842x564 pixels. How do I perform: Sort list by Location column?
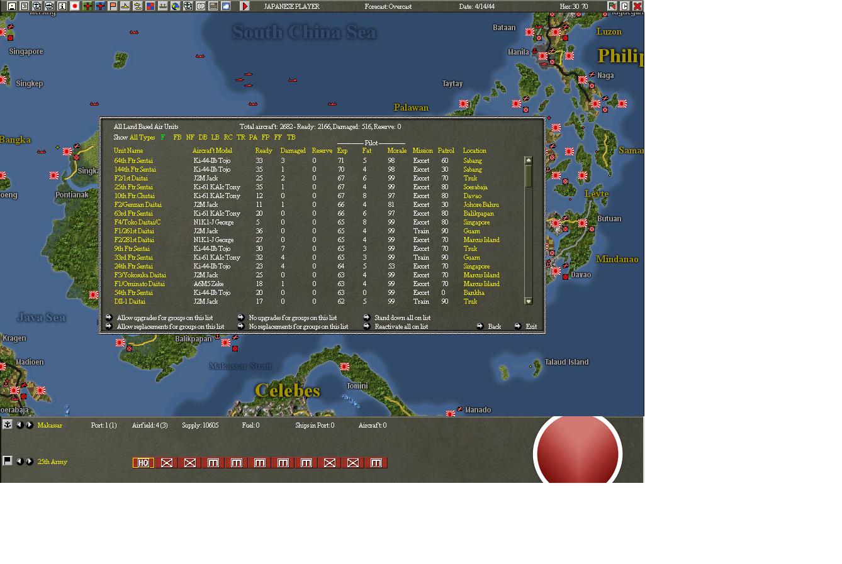pyautogui.click(x=474, y=151)
